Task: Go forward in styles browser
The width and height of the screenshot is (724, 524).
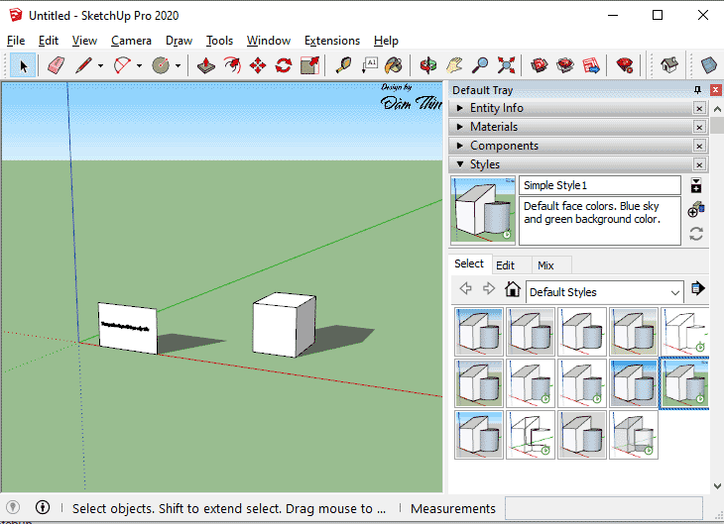Action: [489, 289]
